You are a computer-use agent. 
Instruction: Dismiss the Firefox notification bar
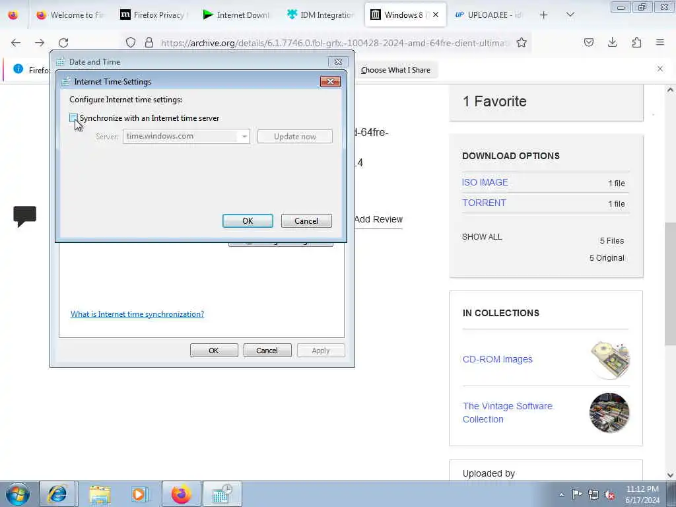(x=660, y=69)
